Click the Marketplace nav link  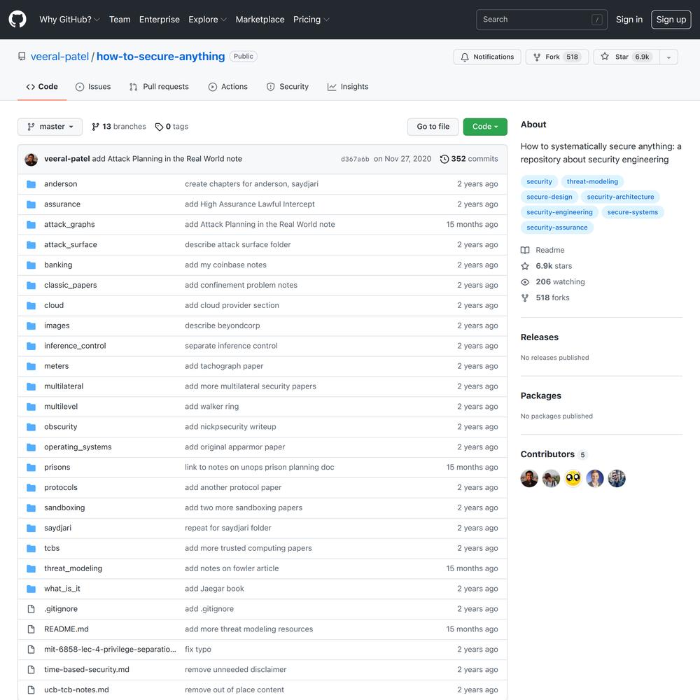pyautogui.click(x=260, y=20)
